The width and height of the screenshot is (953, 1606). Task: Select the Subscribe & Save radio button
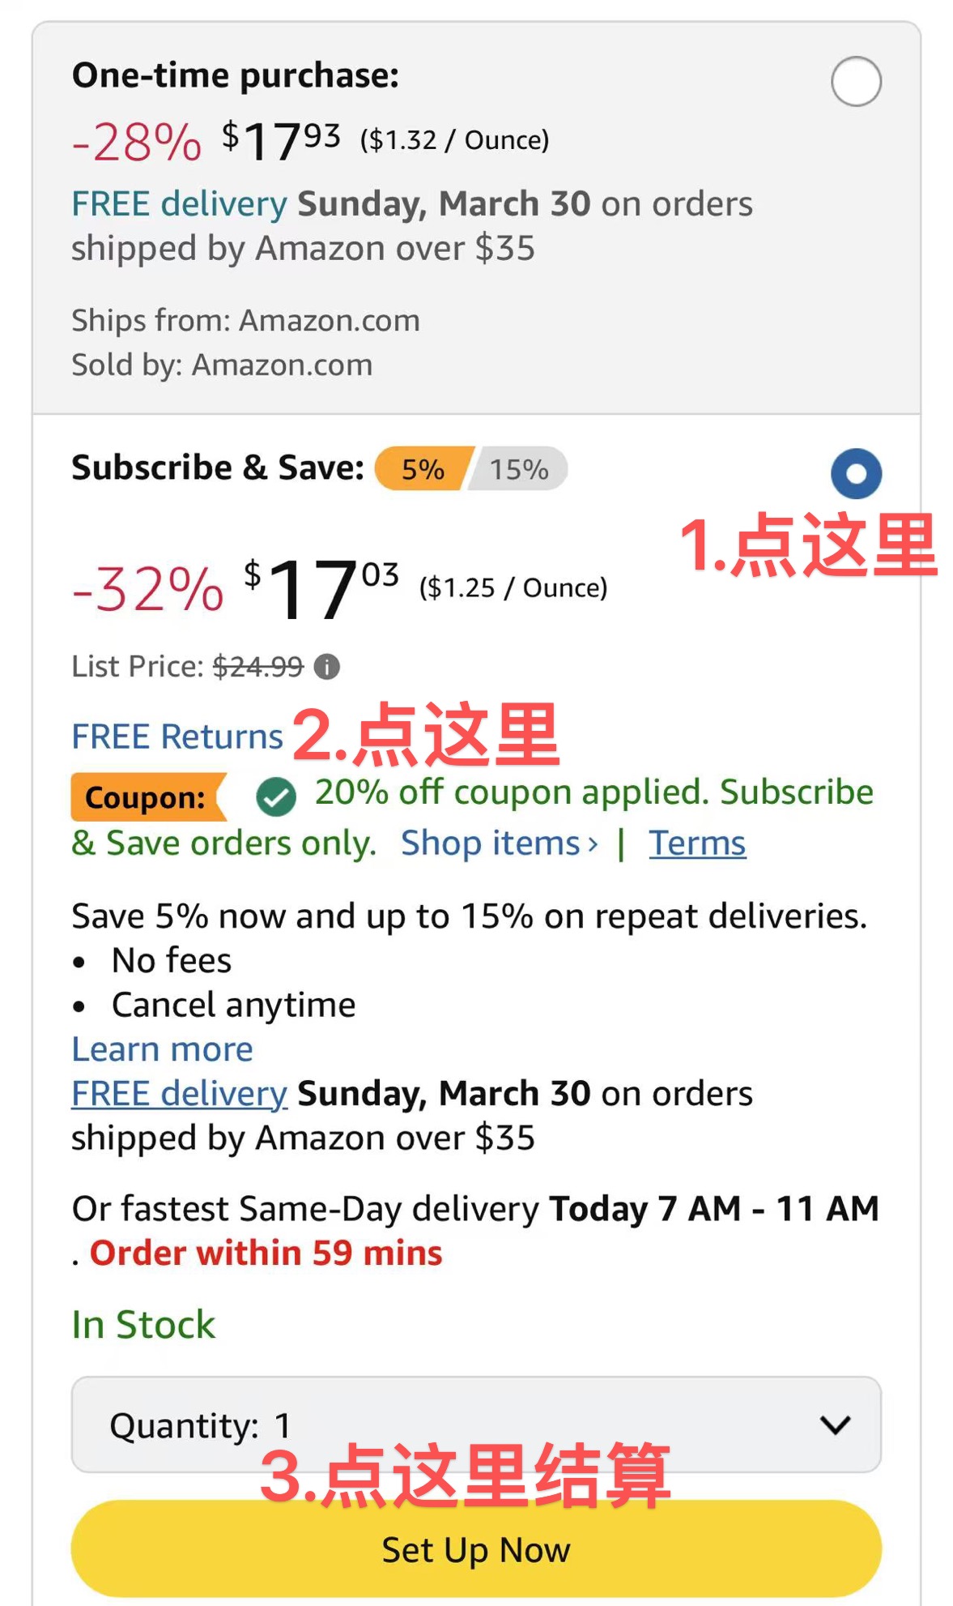pos(856,473)
